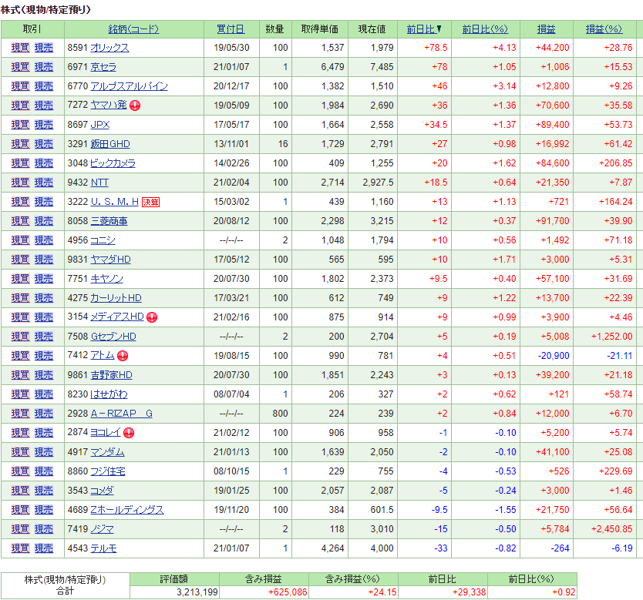Screen dimensions: 643x600
Task: Open the マンダム stock link
Action: click(107, 452)
